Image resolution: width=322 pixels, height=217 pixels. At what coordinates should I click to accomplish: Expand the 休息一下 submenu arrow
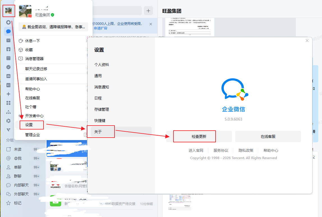click(x=86, y=41)
